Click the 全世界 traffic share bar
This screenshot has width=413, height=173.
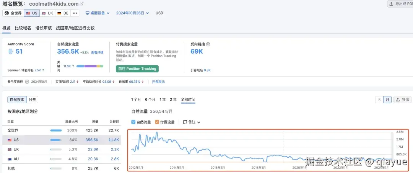pyautogui.click(x=56, y=130)
